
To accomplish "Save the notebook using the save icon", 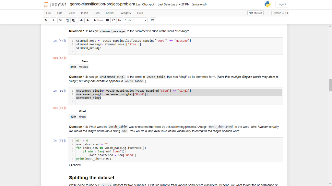I will pyautogui.click(x=46, y=20).
